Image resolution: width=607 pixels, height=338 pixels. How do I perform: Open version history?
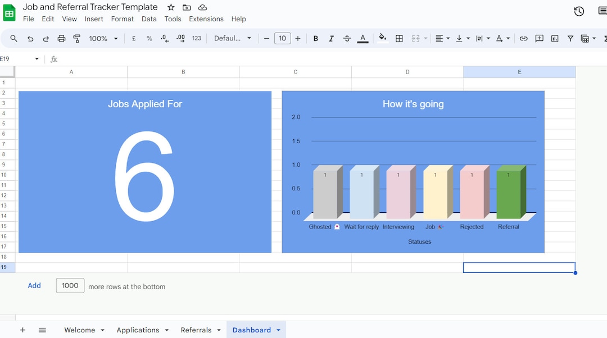pyautogui.click(x=579, y=11)
